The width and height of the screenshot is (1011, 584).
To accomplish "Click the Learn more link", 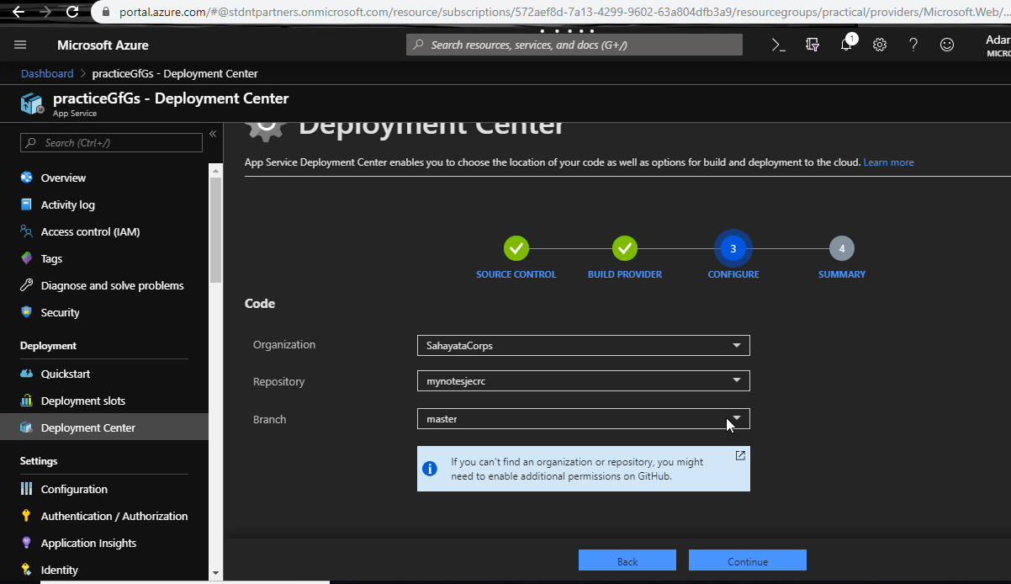I will [x=888, y=162].
